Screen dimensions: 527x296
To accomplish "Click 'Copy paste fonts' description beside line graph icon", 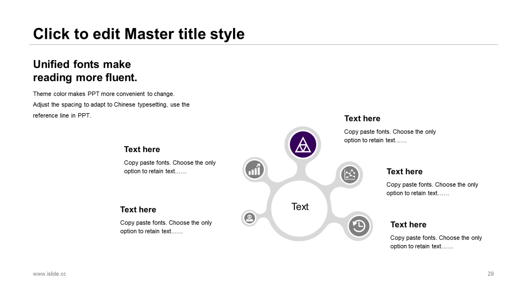I will click(x=432, y=189).
